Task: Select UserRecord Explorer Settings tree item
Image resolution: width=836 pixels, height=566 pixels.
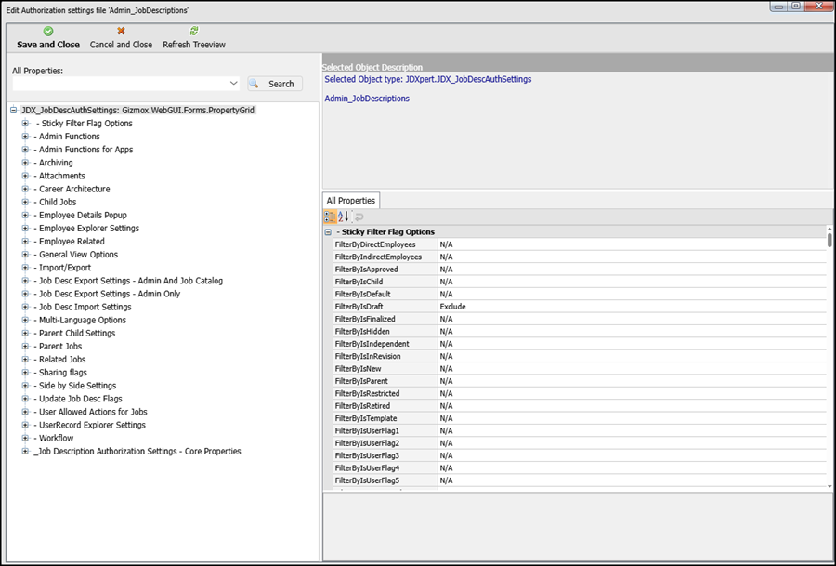Action: coord(89,425)
